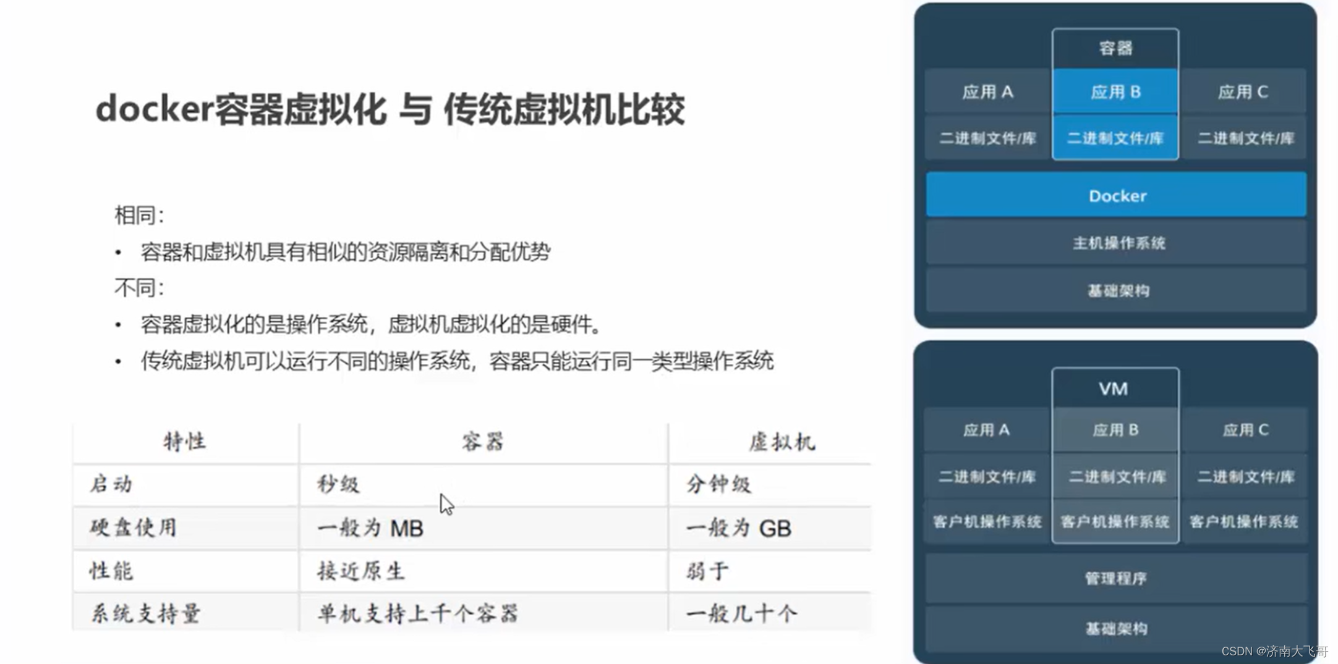The image size is (1338, 664).
Task: Click the slide title "docker容器虚拟化 与 传统虚拟机比较"
Action: tap(390, 110)
